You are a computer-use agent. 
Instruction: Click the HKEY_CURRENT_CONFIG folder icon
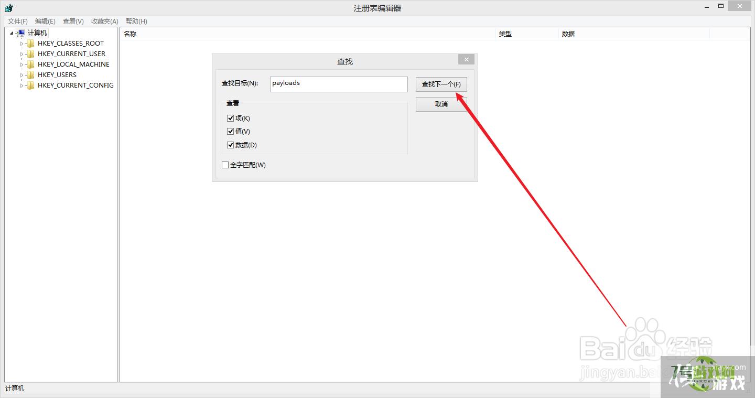[30, 85]
